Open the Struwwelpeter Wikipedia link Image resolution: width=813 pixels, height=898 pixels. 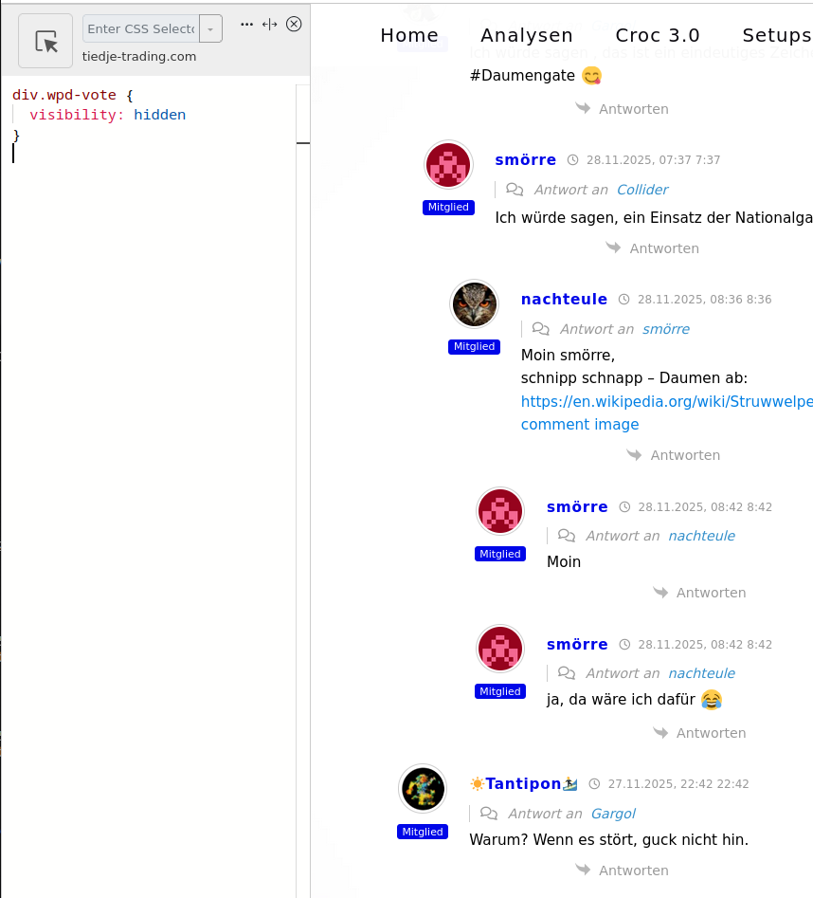click(666, 401)
